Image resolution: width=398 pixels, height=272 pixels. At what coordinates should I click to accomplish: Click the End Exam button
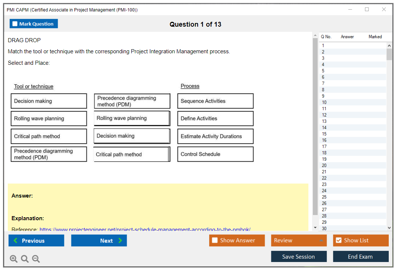tap(361, 256)
